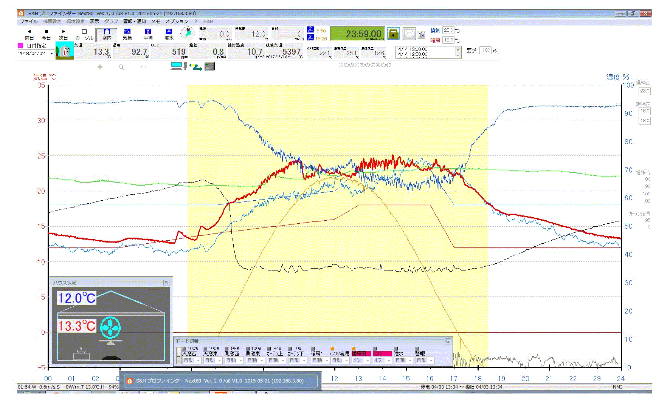Open 天窓西 mode dropdown
The width and height of the screenshot is (670, 401).
pos(192,360)
